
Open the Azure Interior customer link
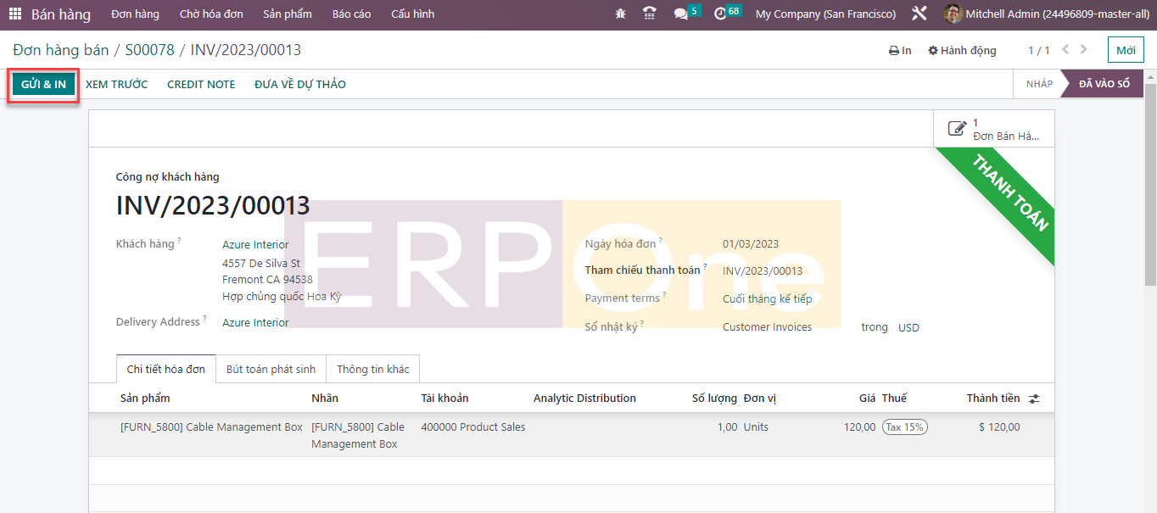pos(255,245)
